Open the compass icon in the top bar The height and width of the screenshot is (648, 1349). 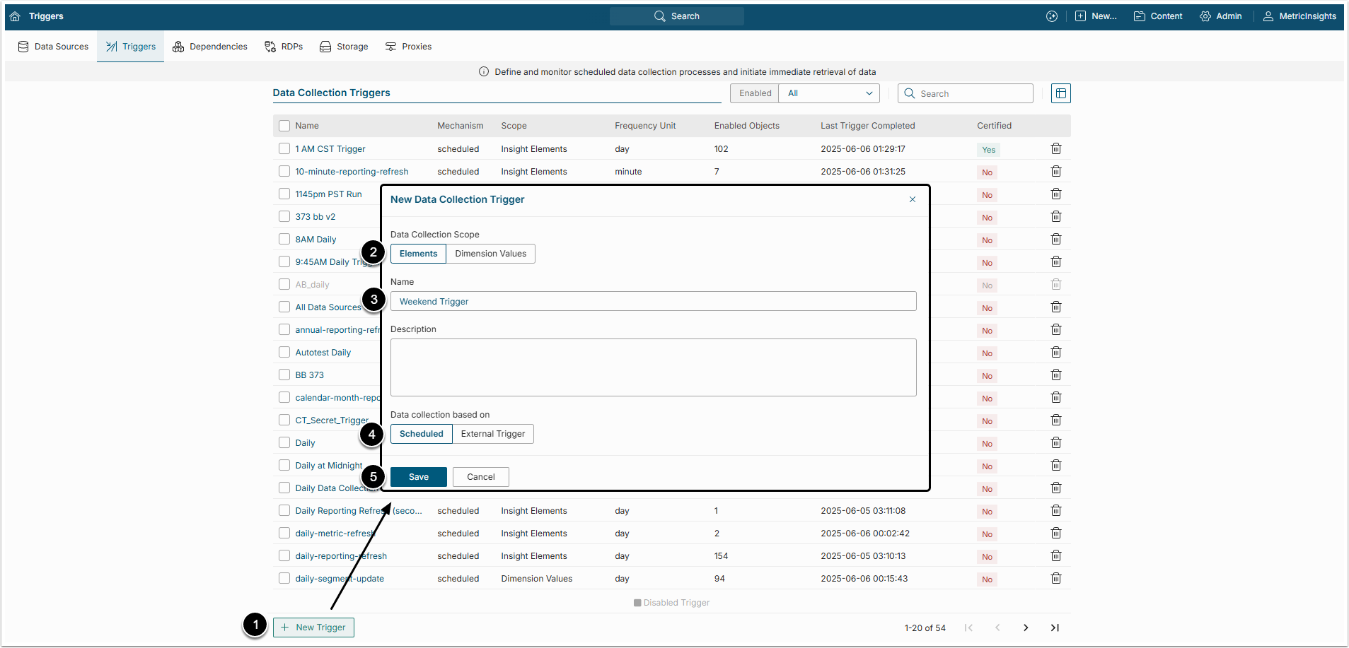(x=1052, y=16)
